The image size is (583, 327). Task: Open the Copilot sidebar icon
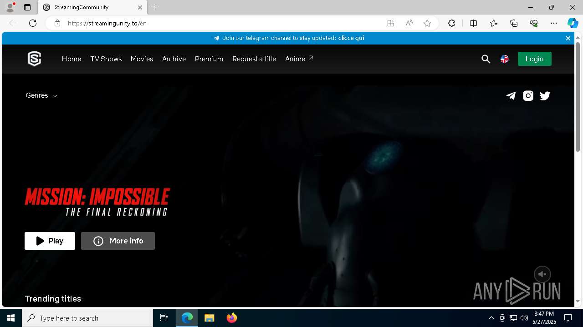573,23
